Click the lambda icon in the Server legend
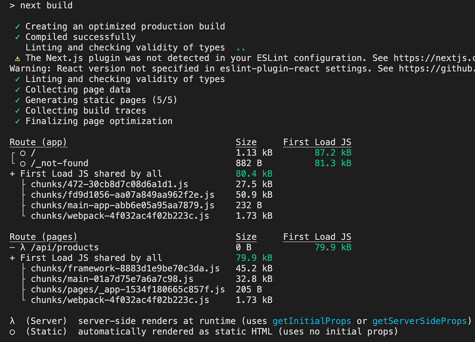475x342 pixels. (x=12, y=321)
